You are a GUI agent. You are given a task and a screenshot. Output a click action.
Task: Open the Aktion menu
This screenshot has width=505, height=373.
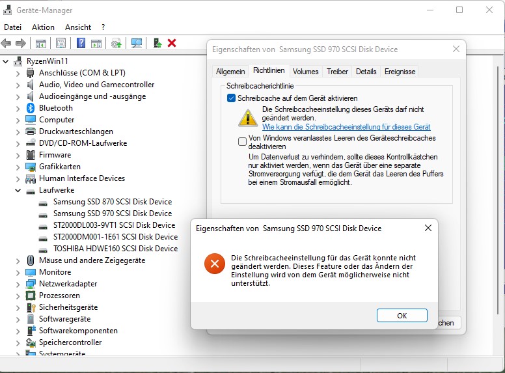pyautogui.click(x=43, y=27)
